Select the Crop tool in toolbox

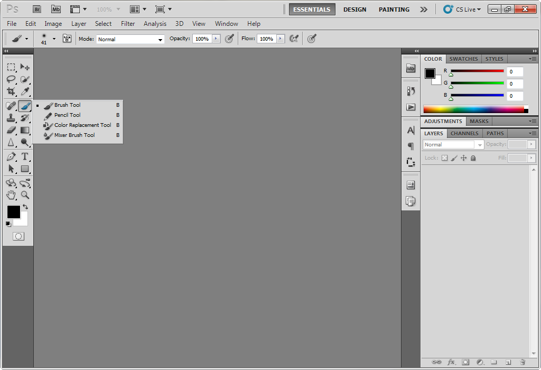[x=11, y=92]
